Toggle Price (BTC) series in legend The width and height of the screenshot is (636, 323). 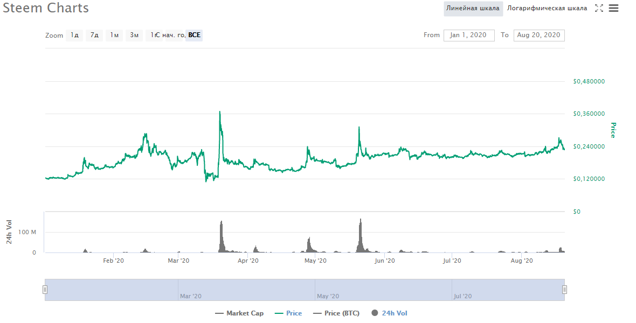[336, 313]
